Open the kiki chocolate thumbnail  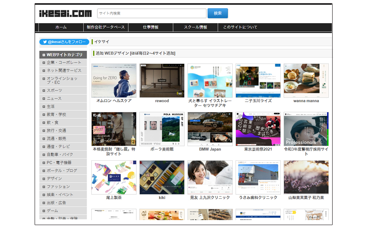[x=162, y=177]
